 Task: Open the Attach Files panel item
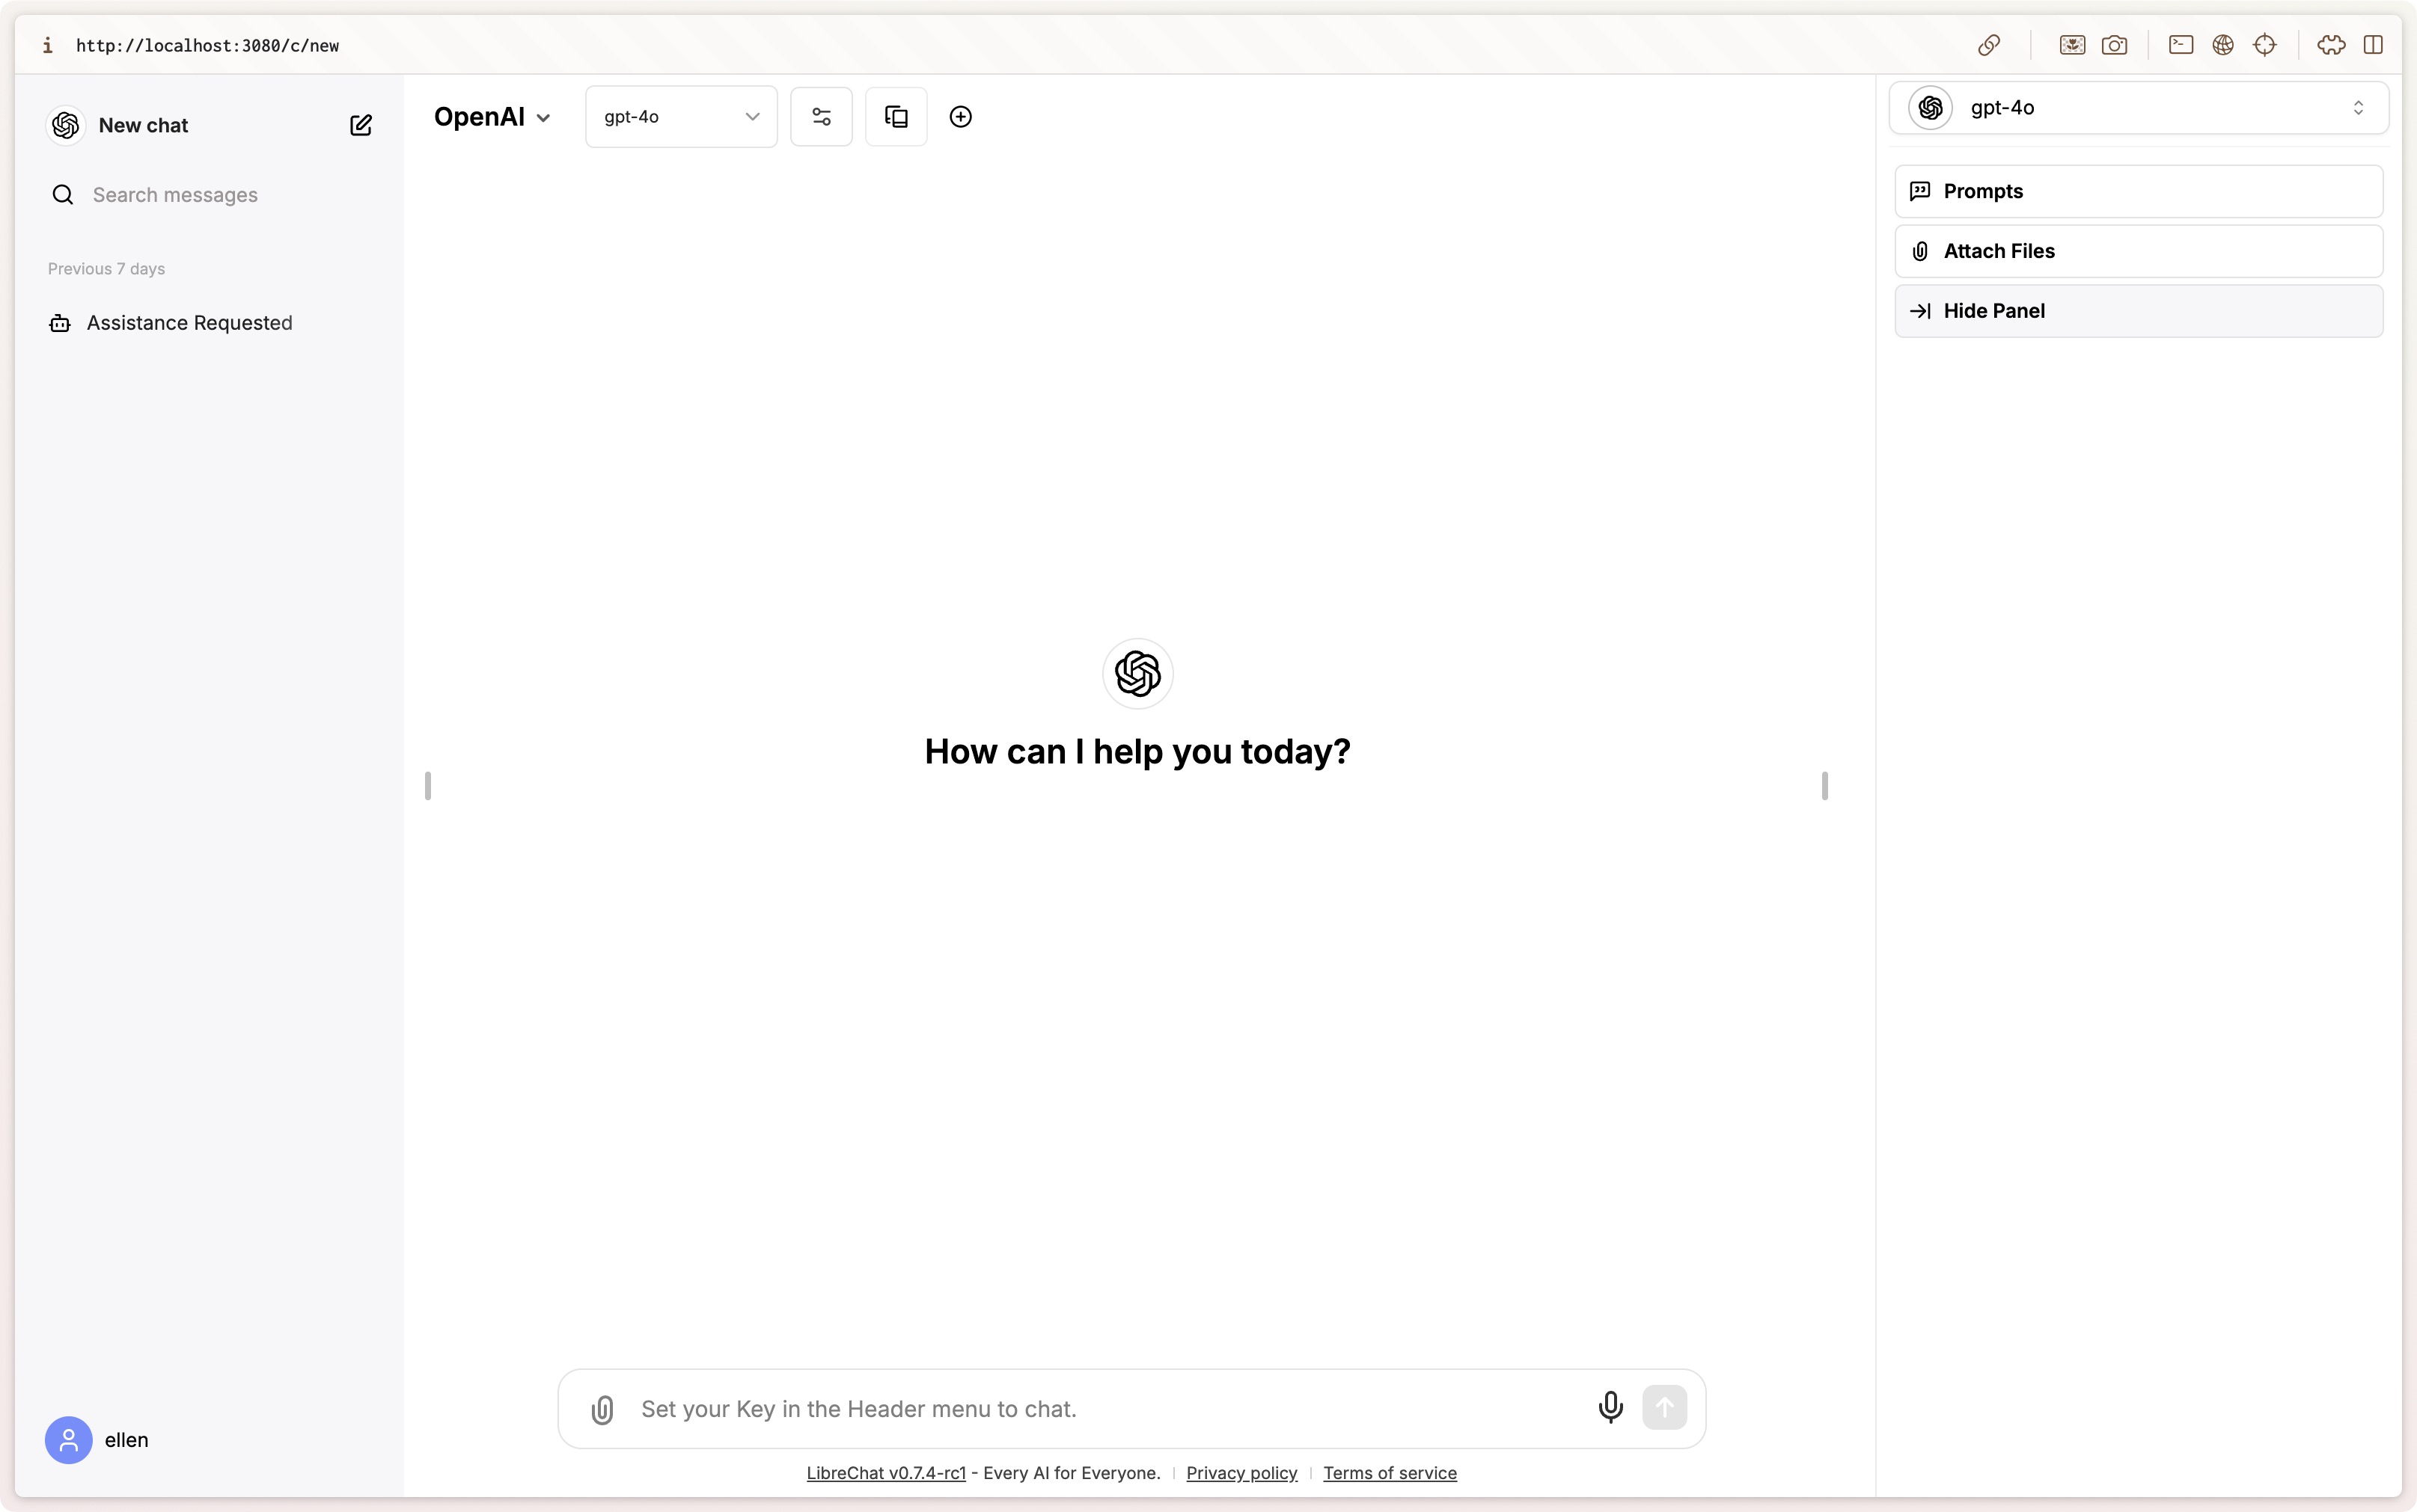2139,251
